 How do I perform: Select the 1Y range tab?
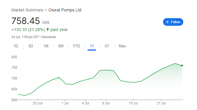(92, 46)
